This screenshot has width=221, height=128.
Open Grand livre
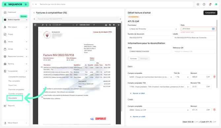(x=13, y=85)
